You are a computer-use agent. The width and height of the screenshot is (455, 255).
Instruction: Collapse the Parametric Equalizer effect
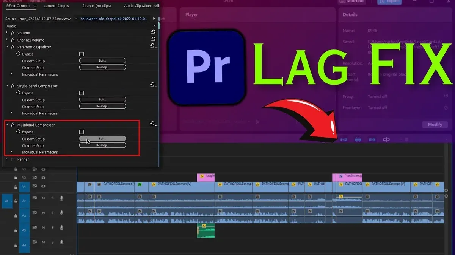click(7, 46)
